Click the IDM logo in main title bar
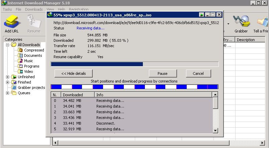269x148 pixels. pyautogui.click(x=4, y=3)
